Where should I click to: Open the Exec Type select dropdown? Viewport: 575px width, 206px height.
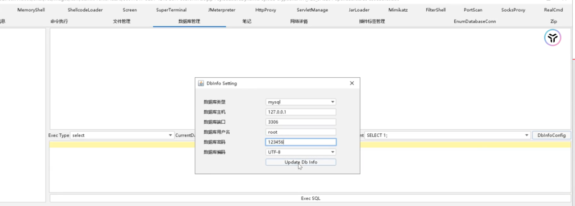click(122, 135)
